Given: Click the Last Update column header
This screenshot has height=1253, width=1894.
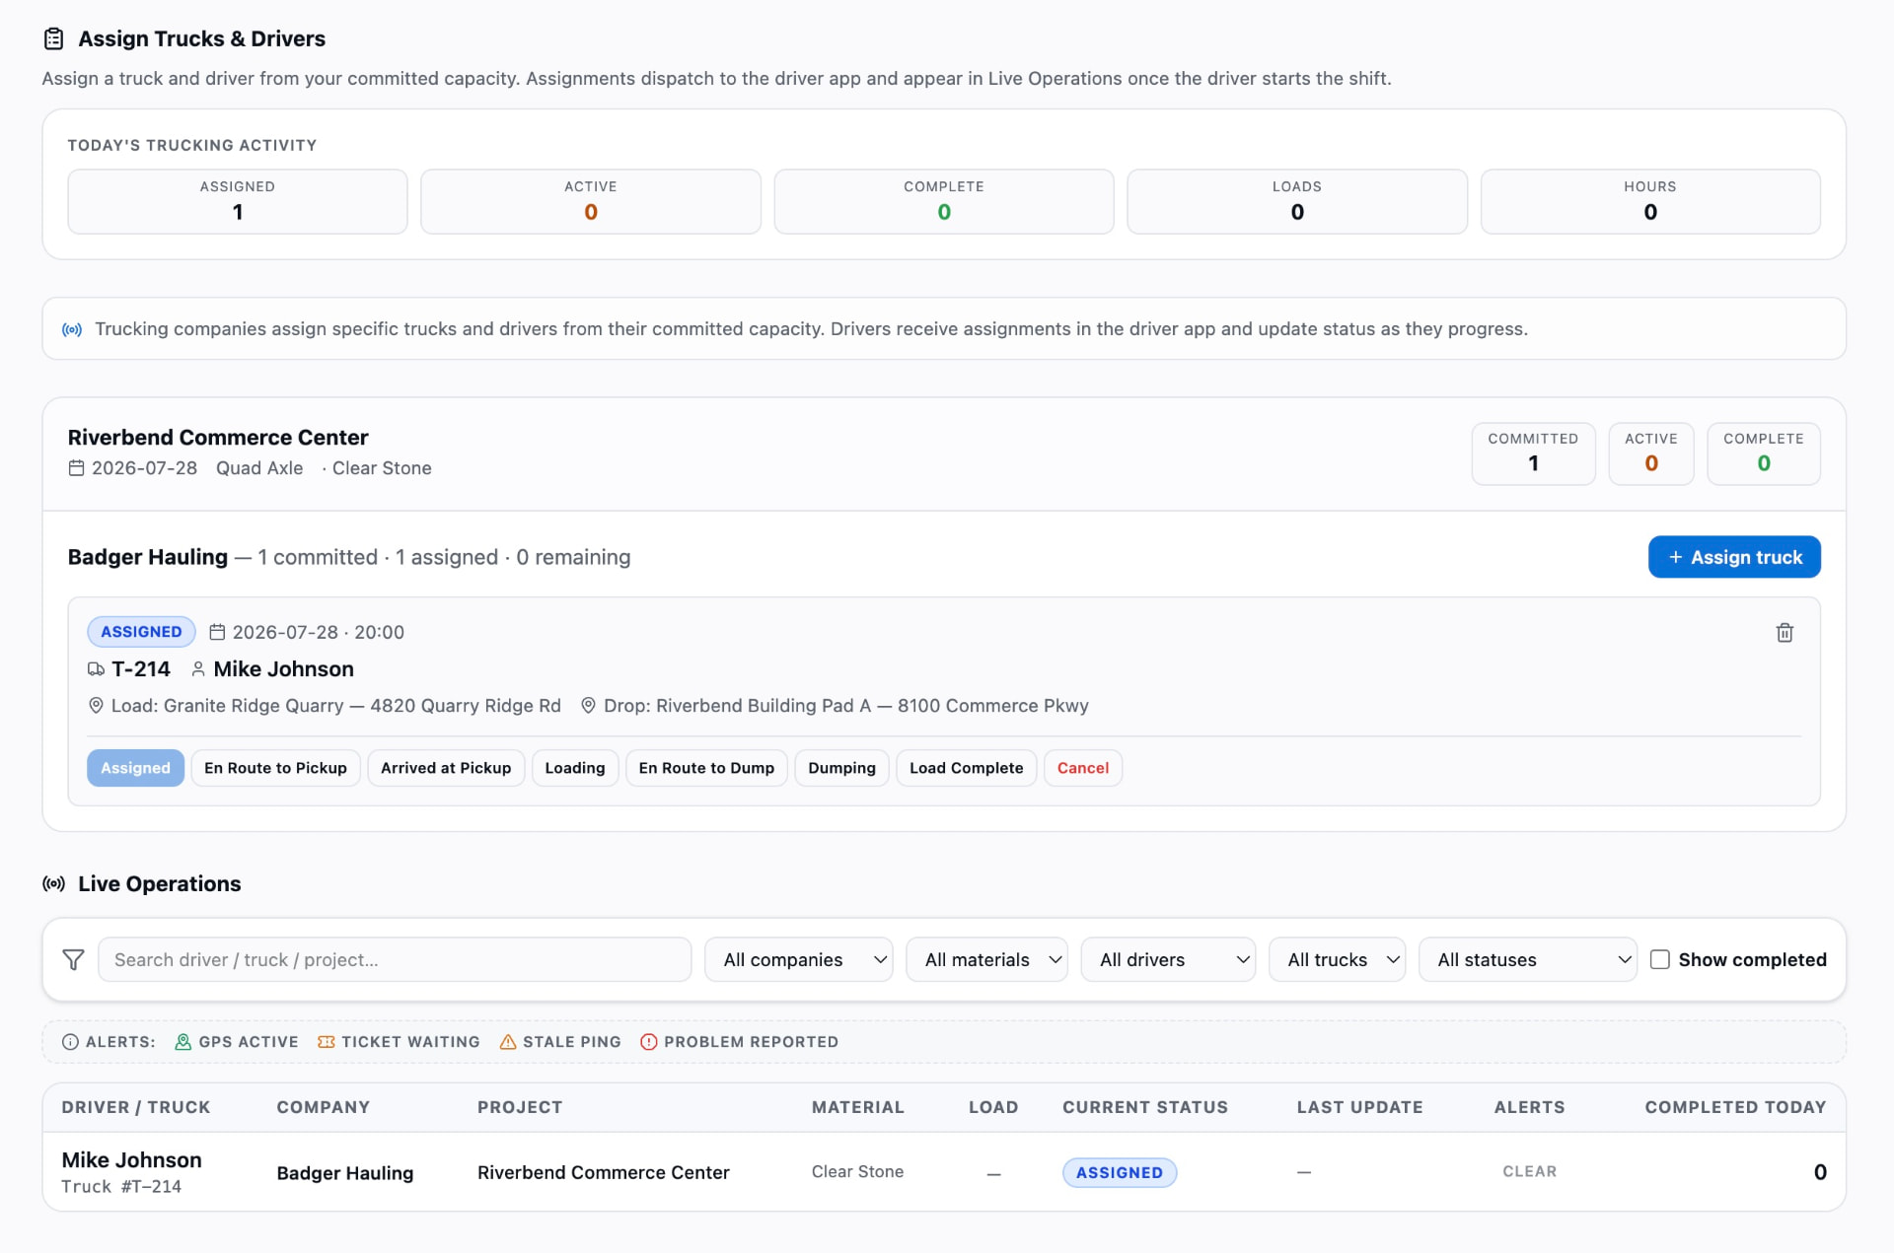Looking at the screenshot, I should (1359, 1108).
